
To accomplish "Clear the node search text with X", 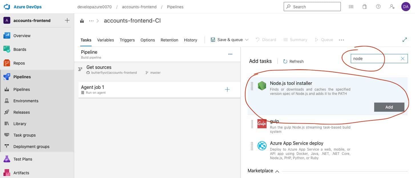I will point(403,59).
